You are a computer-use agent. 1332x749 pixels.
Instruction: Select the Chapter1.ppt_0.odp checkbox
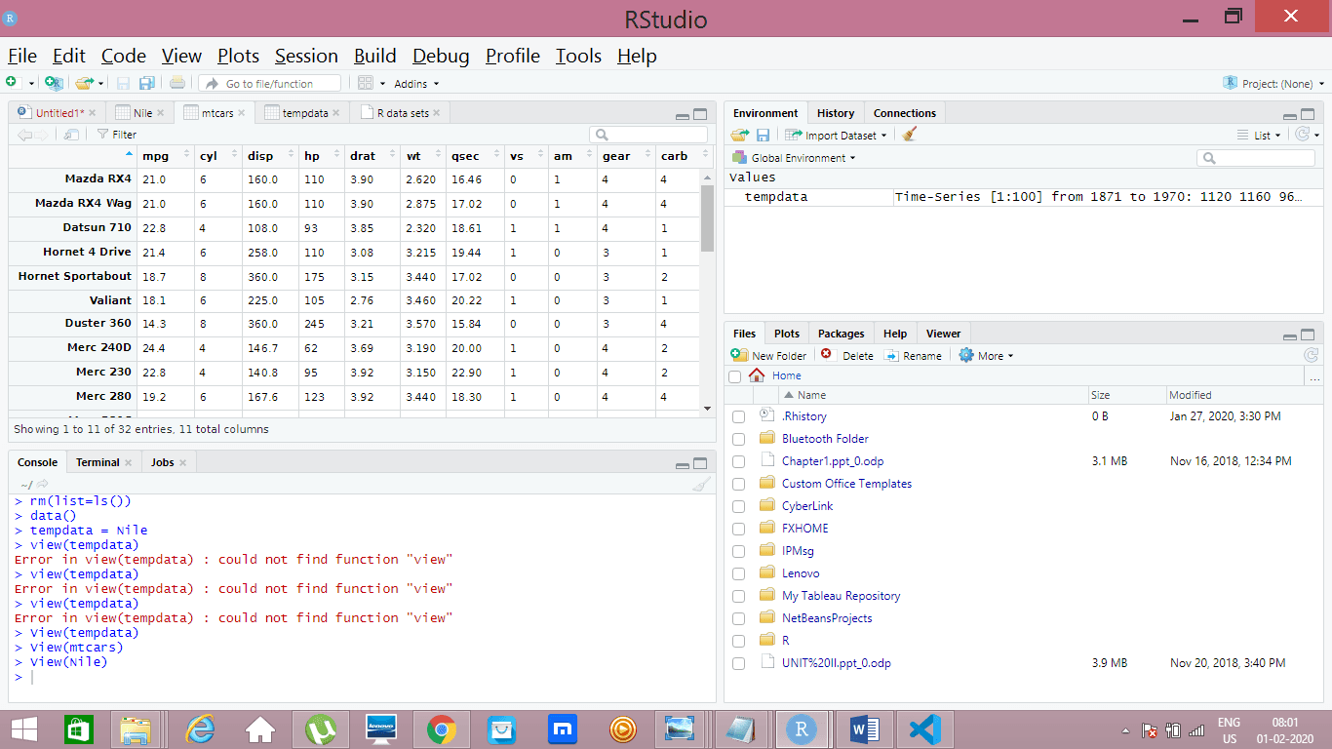(738, 462)
